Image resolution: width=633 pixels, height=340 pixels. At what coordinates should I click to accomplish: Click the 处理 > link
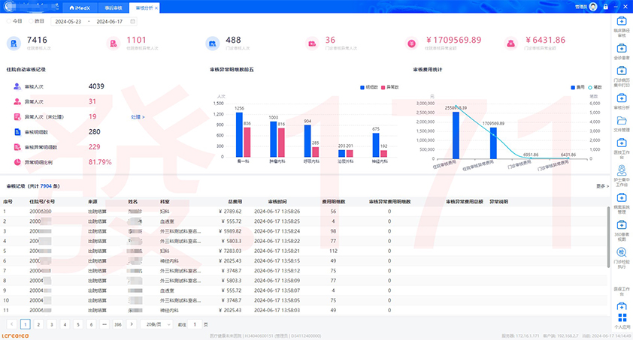tap(138, 117)
